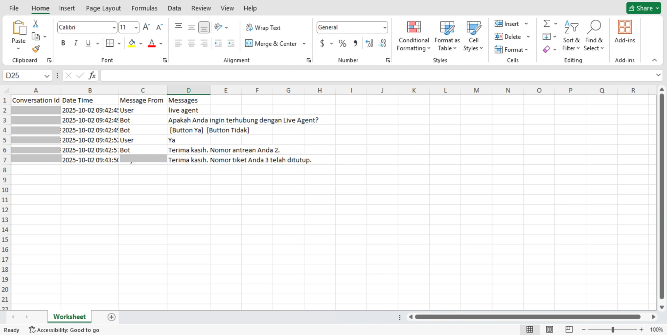Viewport: 667px width, 335px height.
Task: Switch to the Page Layout tab
Action: [103, 8]
